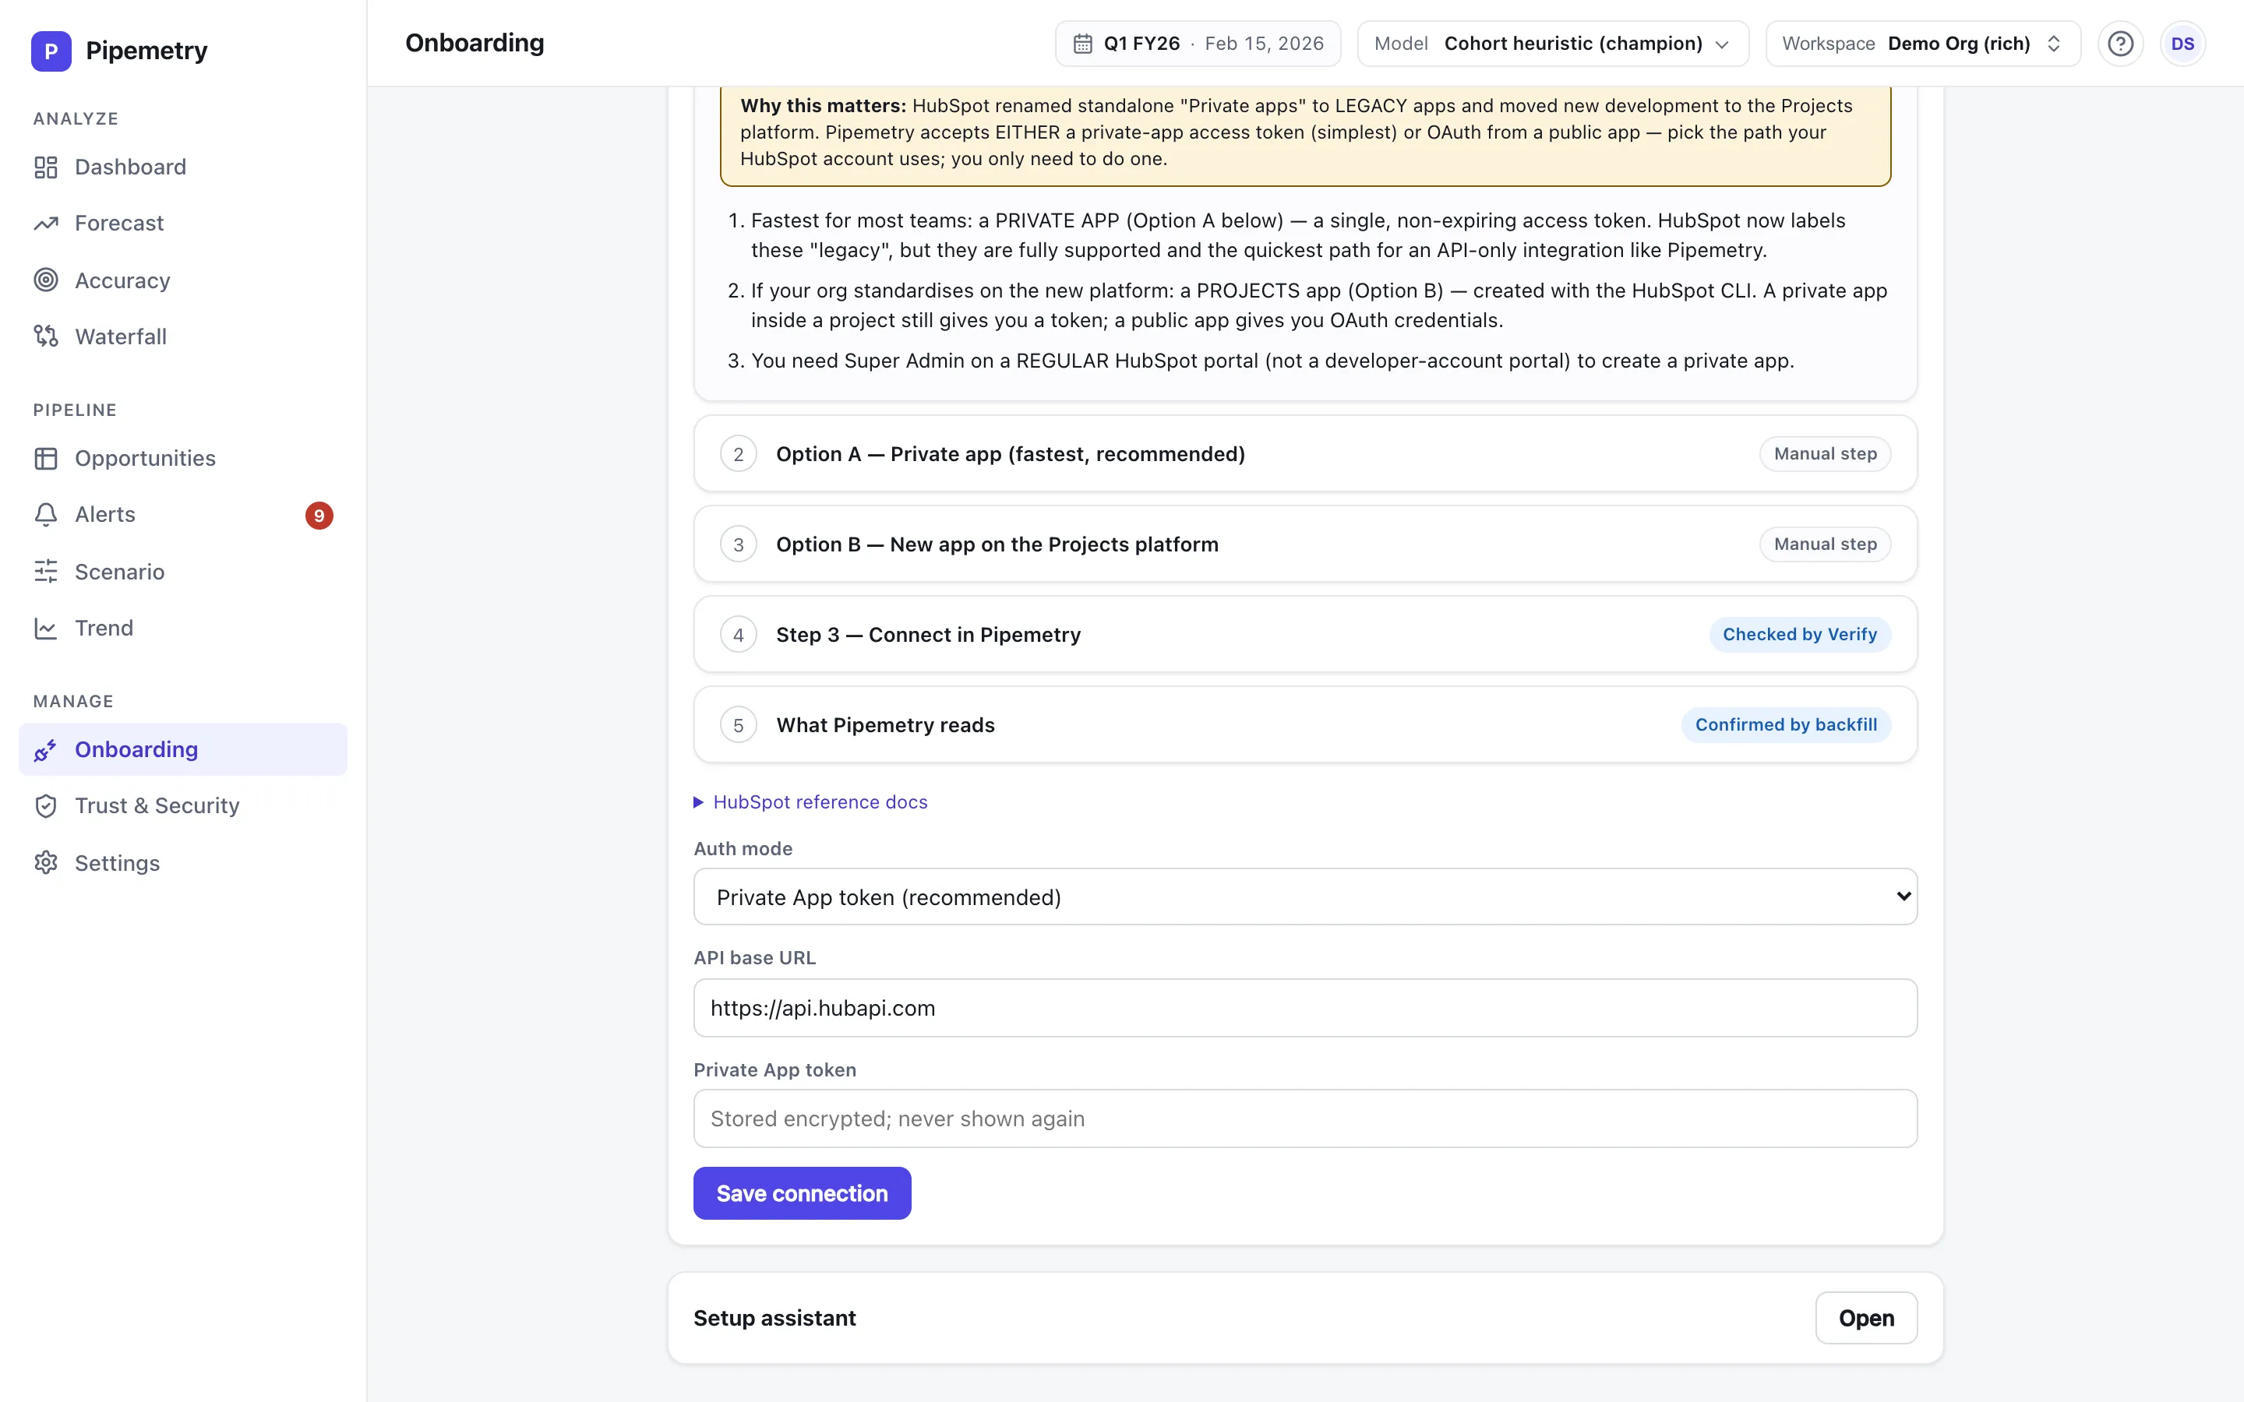Open the Workspace Demo Org switcher

pyautogui.click(x=1922, y=44)
